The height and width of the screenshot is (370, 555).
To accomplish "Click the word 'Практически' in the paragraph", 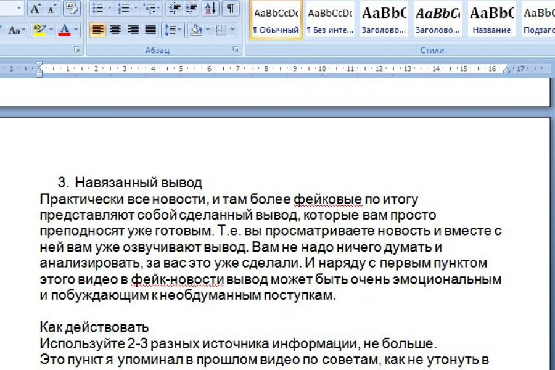I will 82,199.
